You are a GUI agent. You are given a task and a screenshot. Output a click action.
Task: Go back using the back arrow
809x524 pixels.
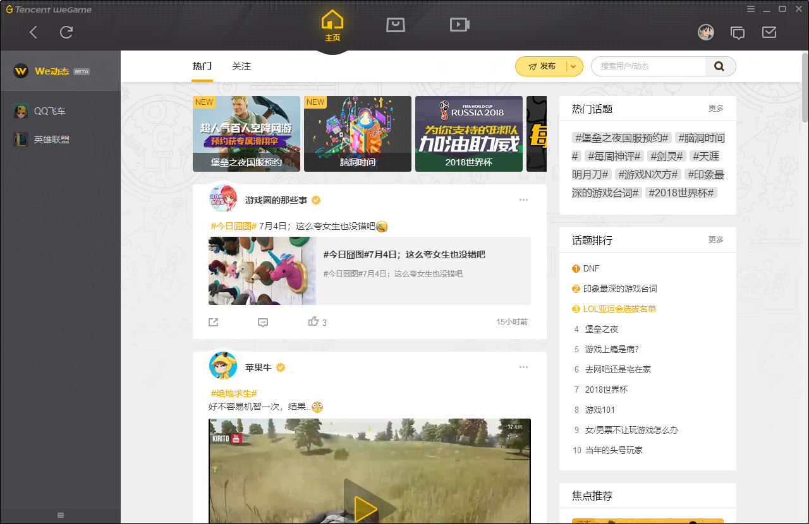tap(33, 32)
